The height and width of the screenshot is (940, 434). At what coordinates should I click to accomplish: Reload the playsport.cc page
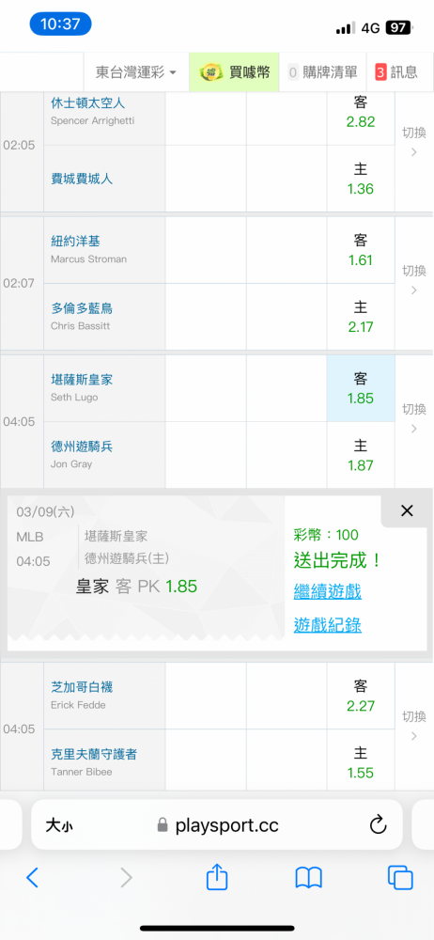point(378,825)
